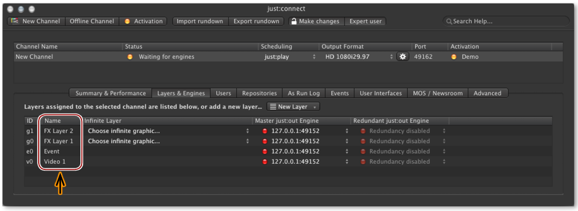Click the Event layer name cell
Image resolution: width=578 pixels, height=211 pixels.
click(52, 152)
